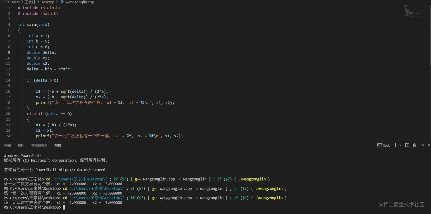Open the 输出 tab
Screen dimensions: 431x214
tap(21, 145)
